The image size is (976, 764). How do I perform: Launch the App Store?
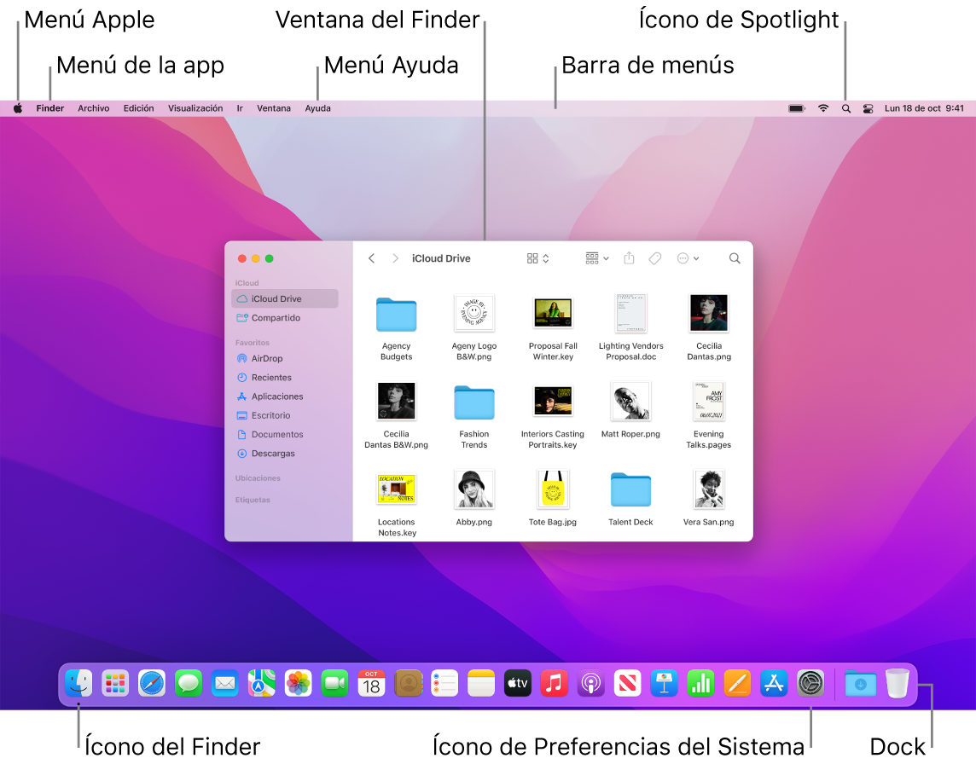click(774, 683)
